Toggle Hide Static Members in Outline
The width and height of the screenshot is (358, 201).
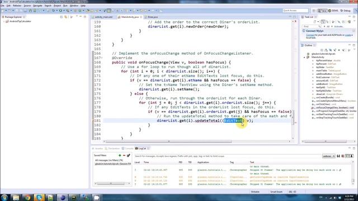click(x=335, y=50)
